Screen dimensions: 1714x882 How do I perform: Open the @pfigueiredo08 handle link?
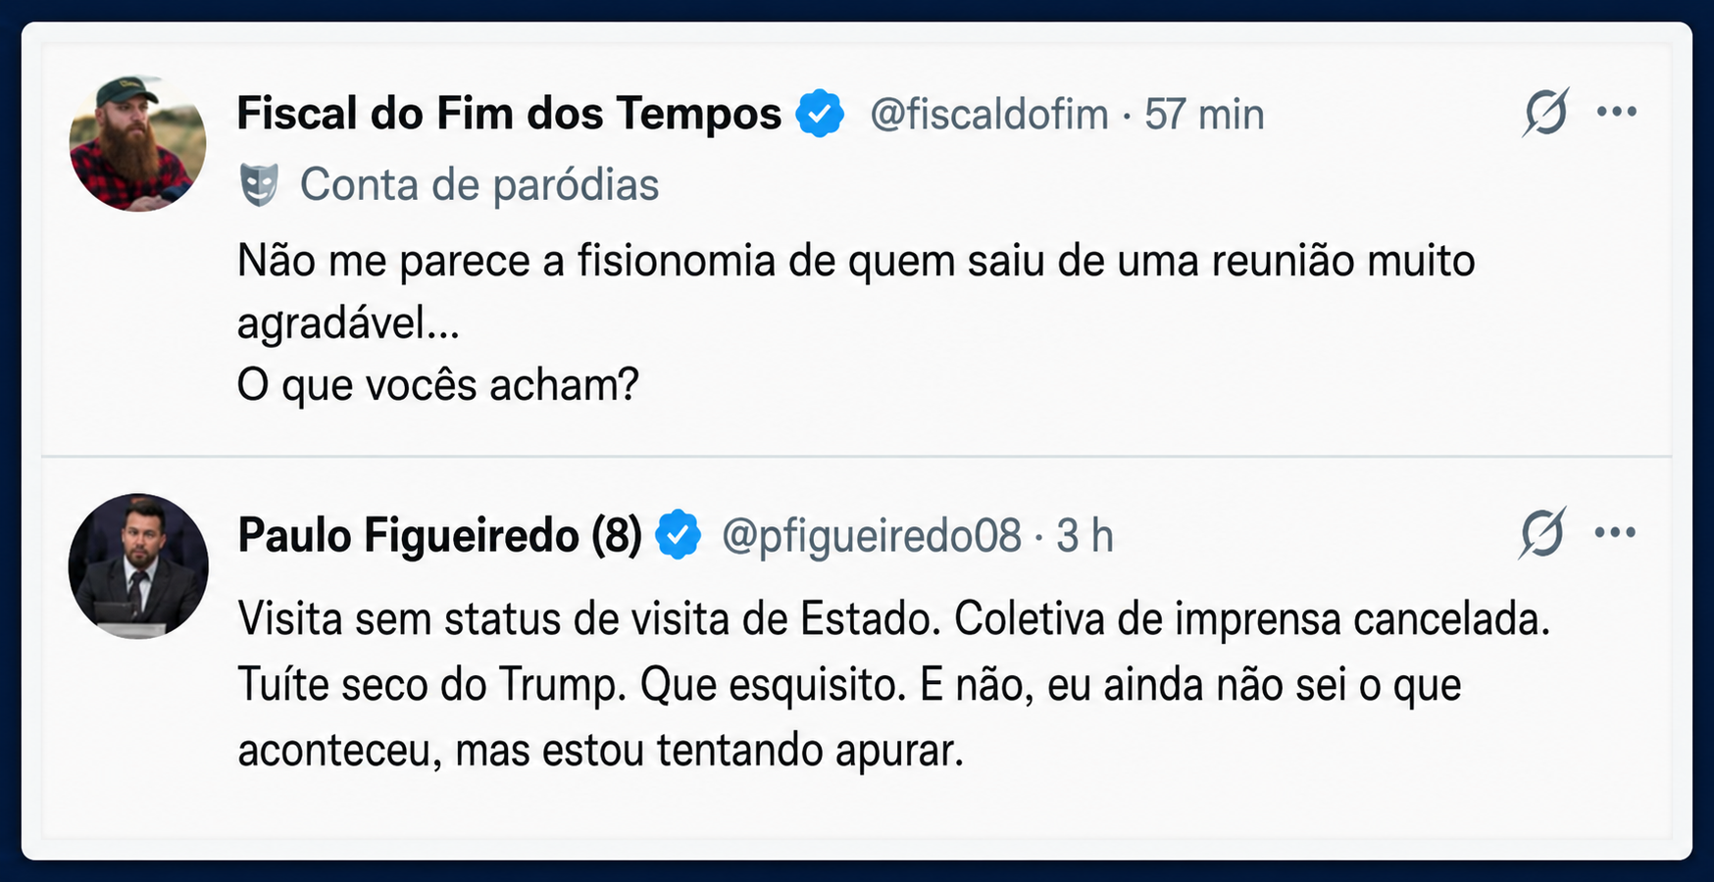871,536
